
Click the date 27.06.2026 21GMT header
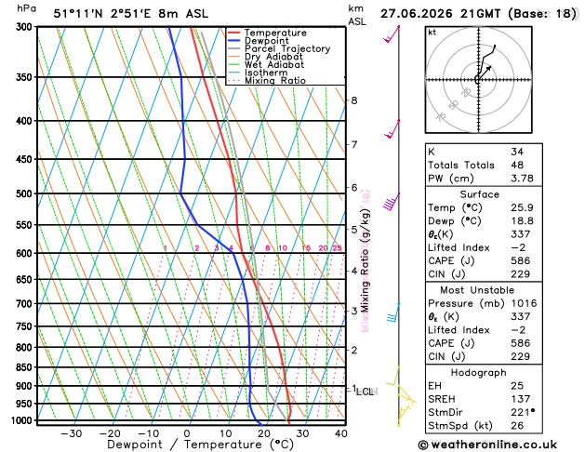click(440, 14)
